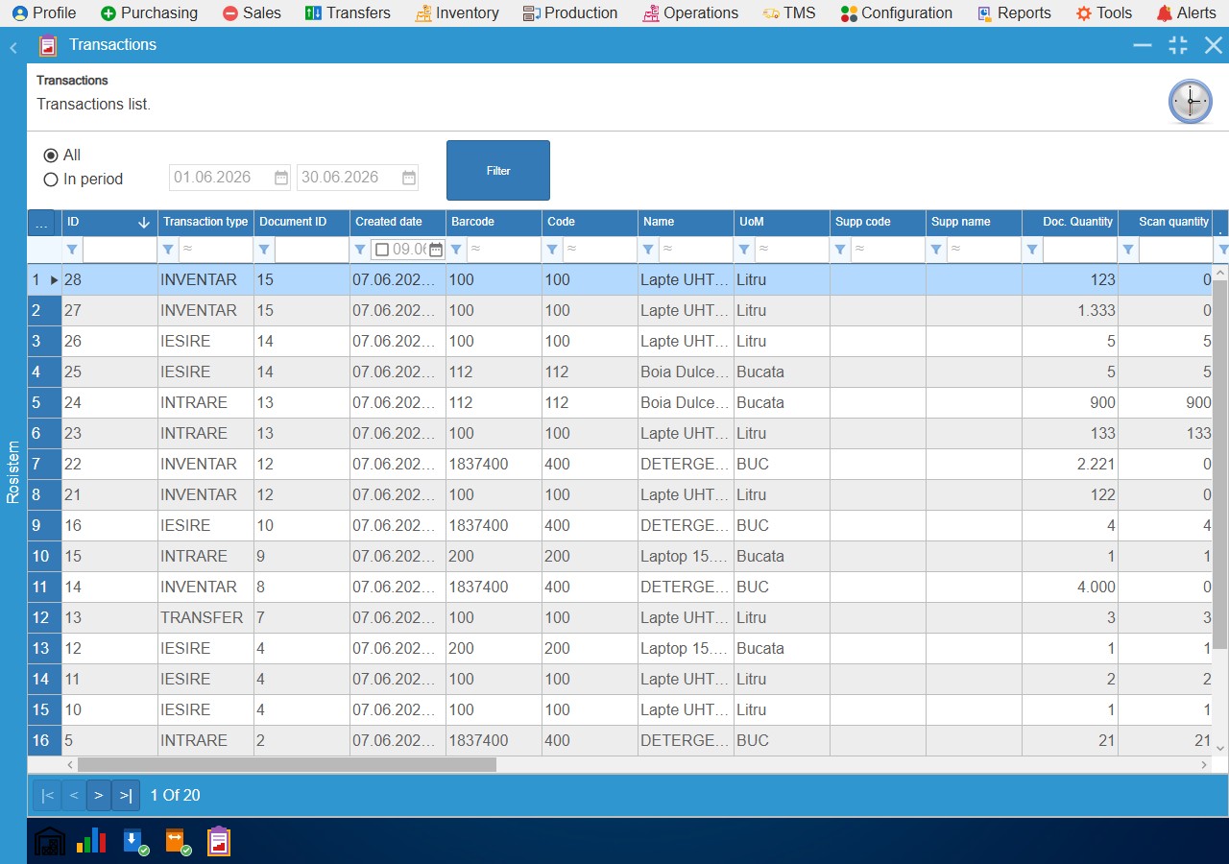Go to first page of results

coord(47,796)
